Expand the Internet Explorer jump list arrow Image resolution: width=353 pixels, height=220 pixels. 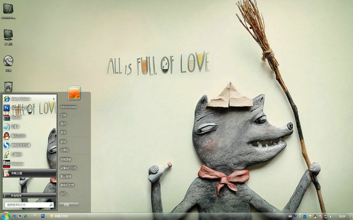[x=54, y=99]
